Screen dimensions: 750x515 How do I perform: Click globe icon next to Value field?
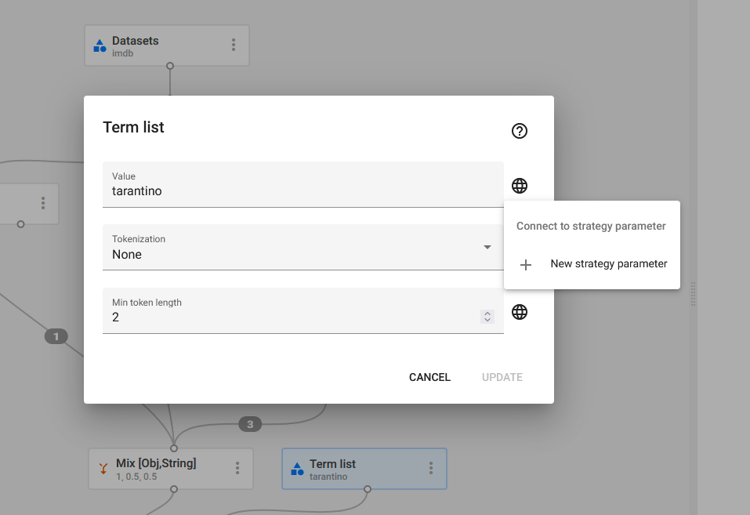520,186
